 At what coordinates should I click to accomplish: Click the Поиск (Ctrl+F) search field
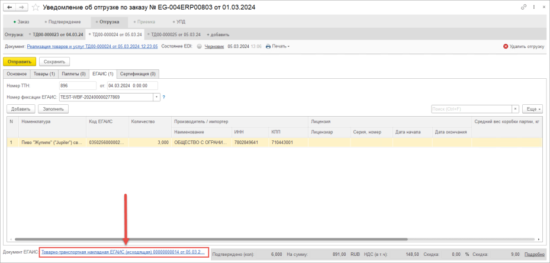(x=471, y=109)
